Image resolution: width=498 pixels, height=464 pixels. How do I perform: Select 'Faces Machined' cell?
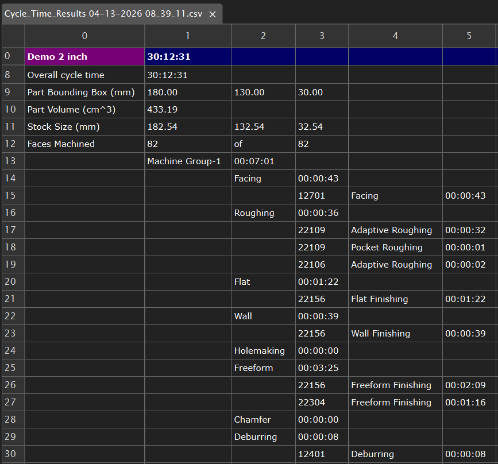pyautogui.click(x=84, y=144)
